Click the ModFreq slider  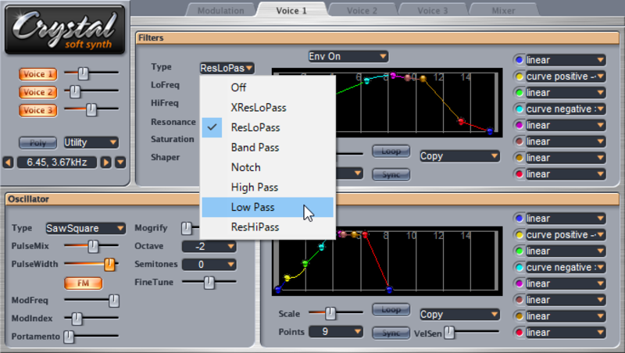[91, 301]
